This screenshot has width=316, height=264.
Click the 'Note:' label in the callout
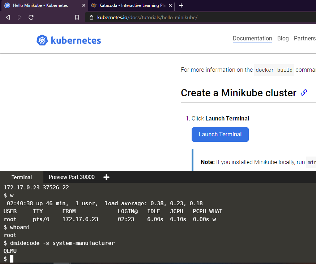(208, 162)
